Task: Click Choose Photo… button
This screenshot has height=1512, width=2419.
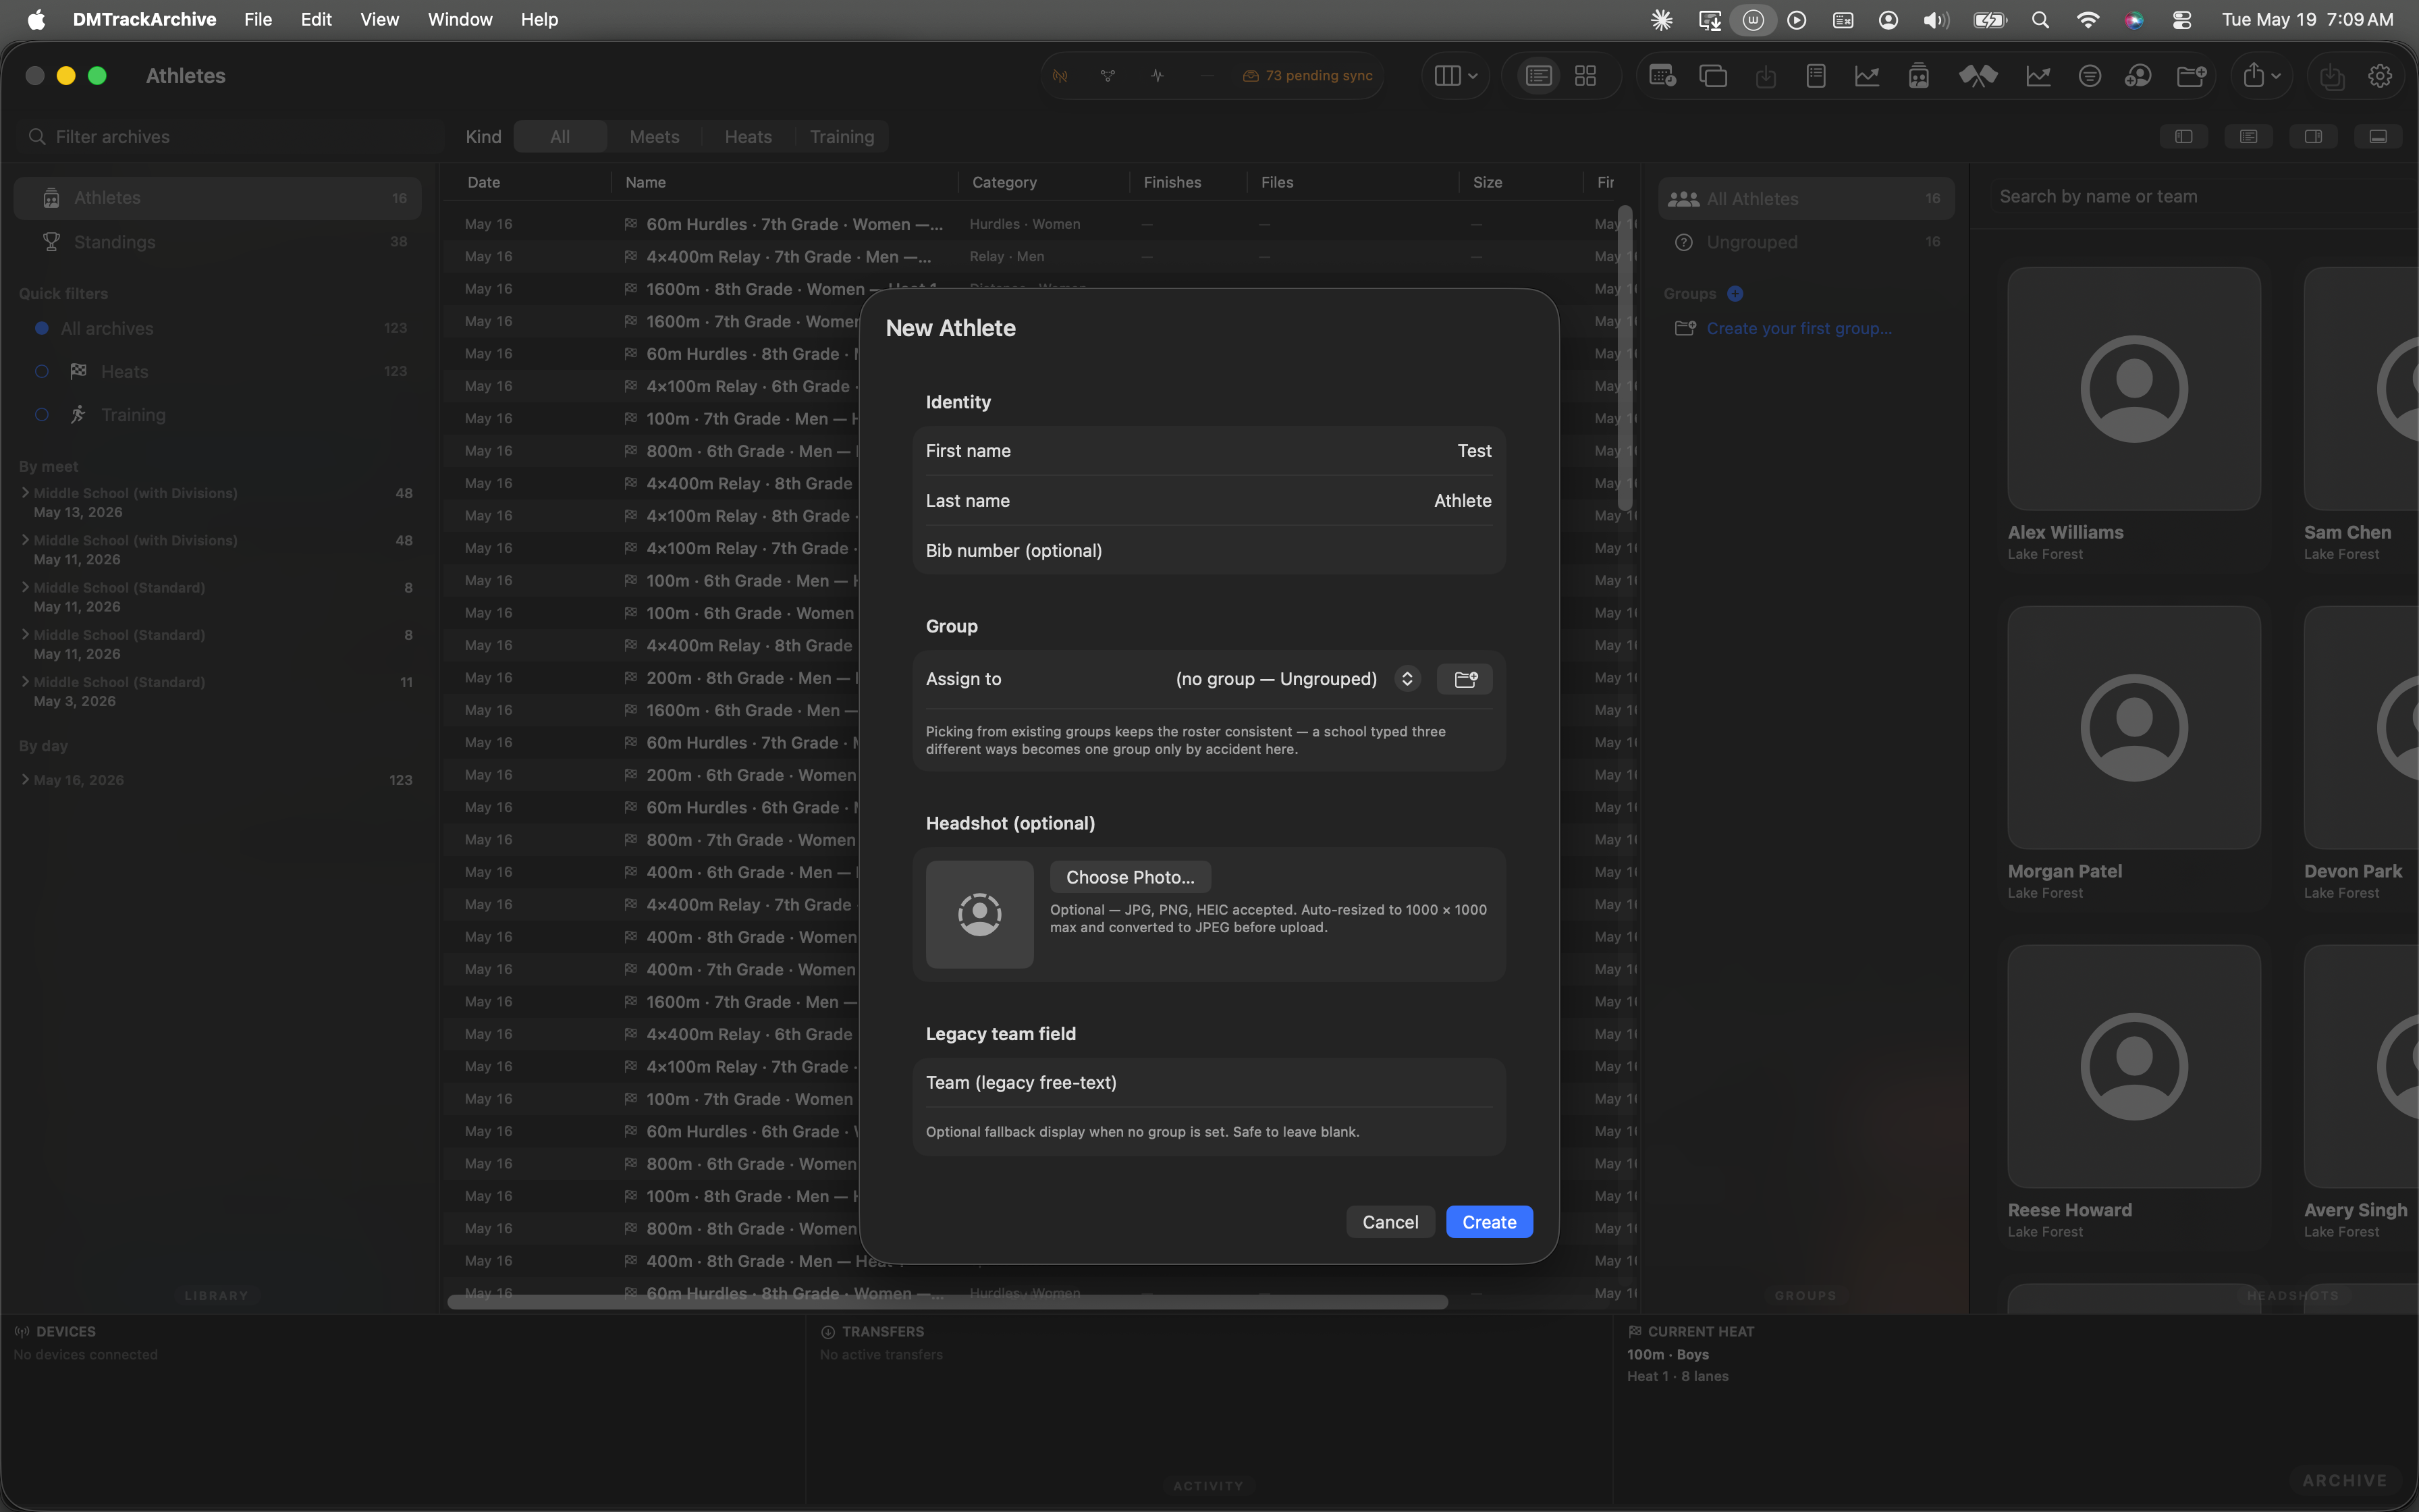Action: point(1131,877)
